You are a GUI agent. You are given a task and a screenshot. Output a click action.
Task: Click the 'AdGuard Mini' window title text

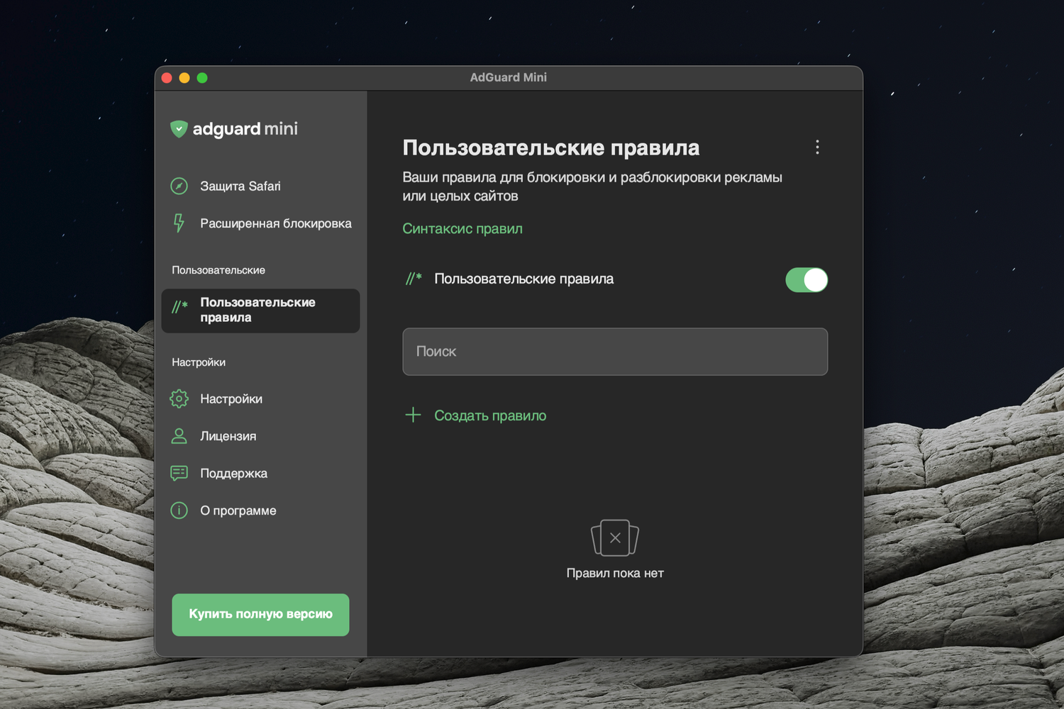click(x=509, y=77)
